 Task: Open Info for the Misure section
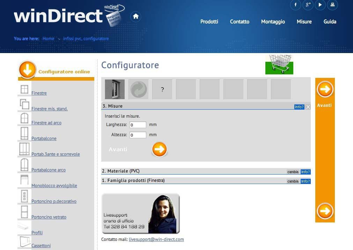tap(299, 107)
